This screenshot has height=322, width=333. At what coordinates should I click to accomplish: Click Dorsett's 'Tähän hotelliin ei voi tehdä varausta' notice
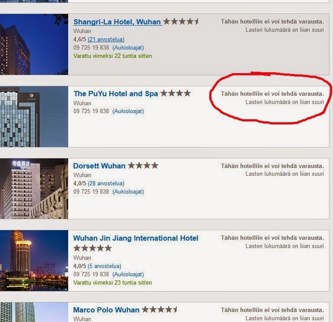coord(272,166)
